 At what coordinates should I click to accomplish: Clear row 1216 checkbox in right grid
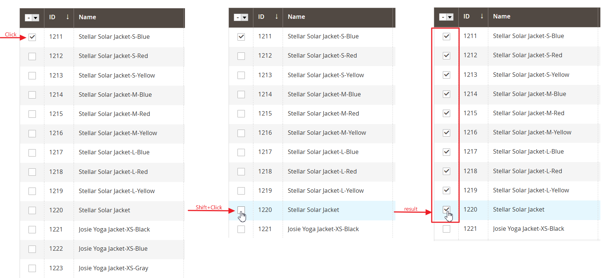point(446,133)
